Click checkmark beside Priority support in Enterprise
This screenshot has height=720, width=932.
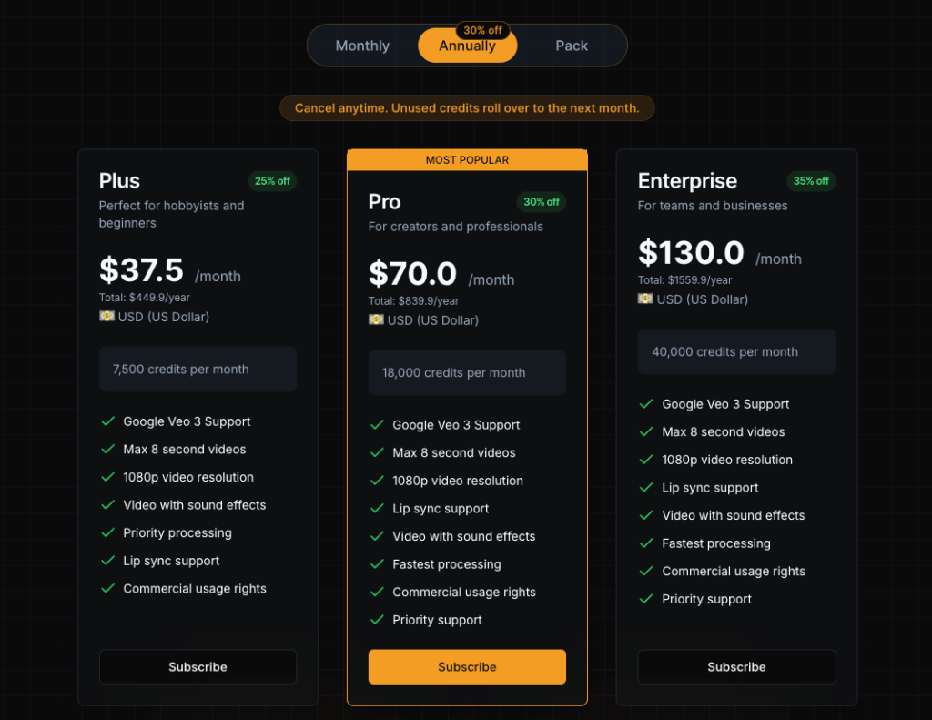point(646,599)
